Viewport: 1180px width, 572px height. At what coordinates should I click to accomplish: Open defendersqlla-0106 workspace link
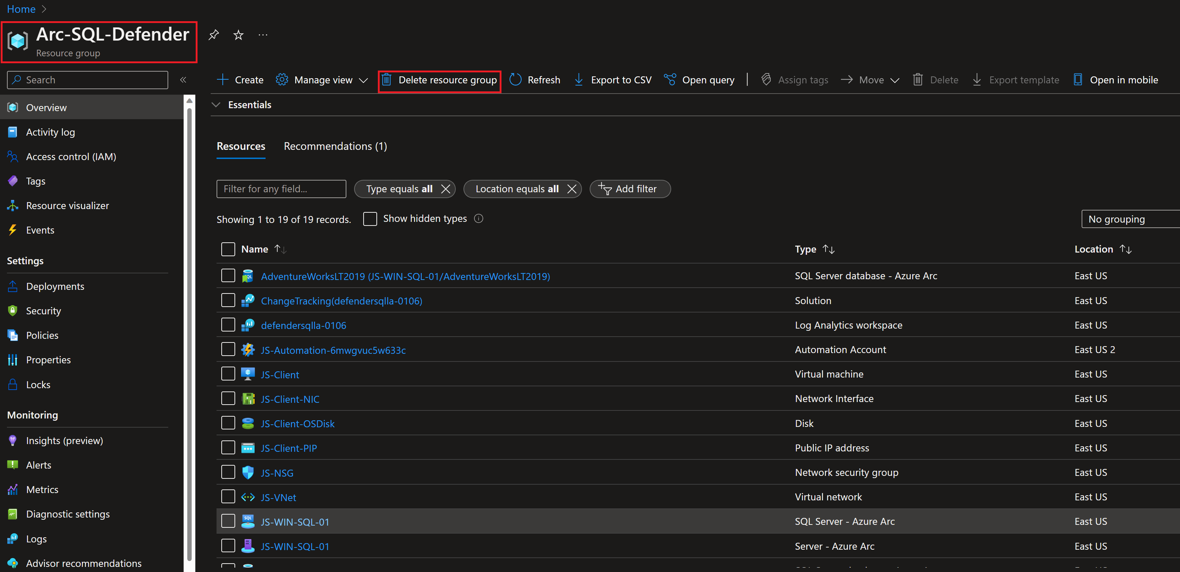coord(303,325)
